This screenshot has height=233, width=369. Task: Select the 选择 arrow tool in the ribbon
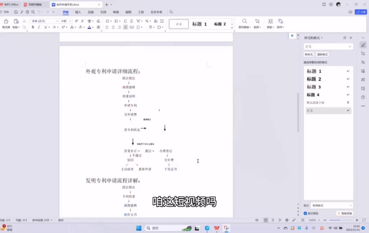257,24
